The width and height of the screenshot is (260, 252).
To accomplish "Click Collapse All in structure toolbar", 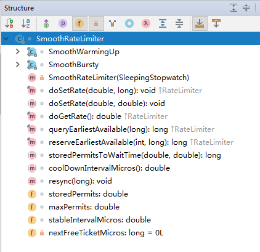I will click(x=179, y=23).
